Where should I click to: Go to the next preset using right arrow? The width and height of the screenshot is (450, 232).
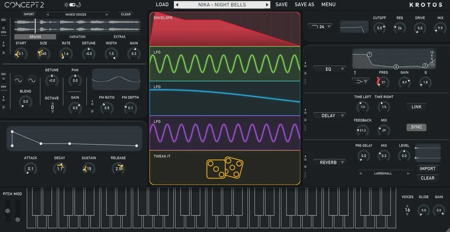click(267, 5)
